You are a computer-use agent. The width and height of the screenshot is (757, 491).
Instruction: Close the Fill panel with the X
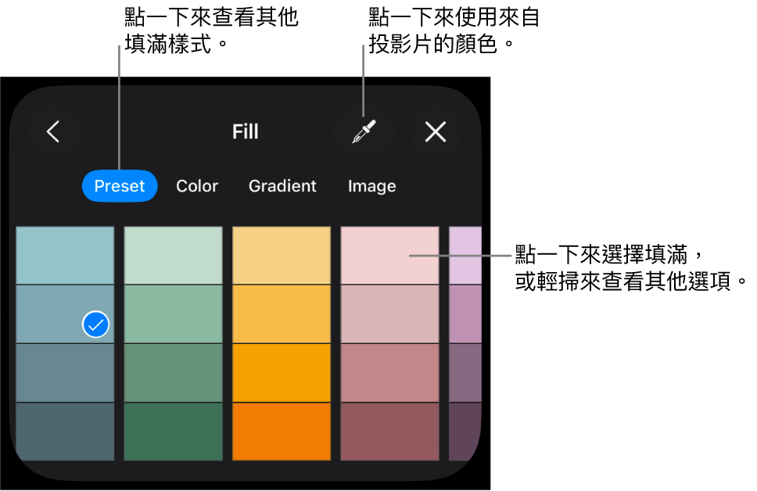(x=436, y=132)
